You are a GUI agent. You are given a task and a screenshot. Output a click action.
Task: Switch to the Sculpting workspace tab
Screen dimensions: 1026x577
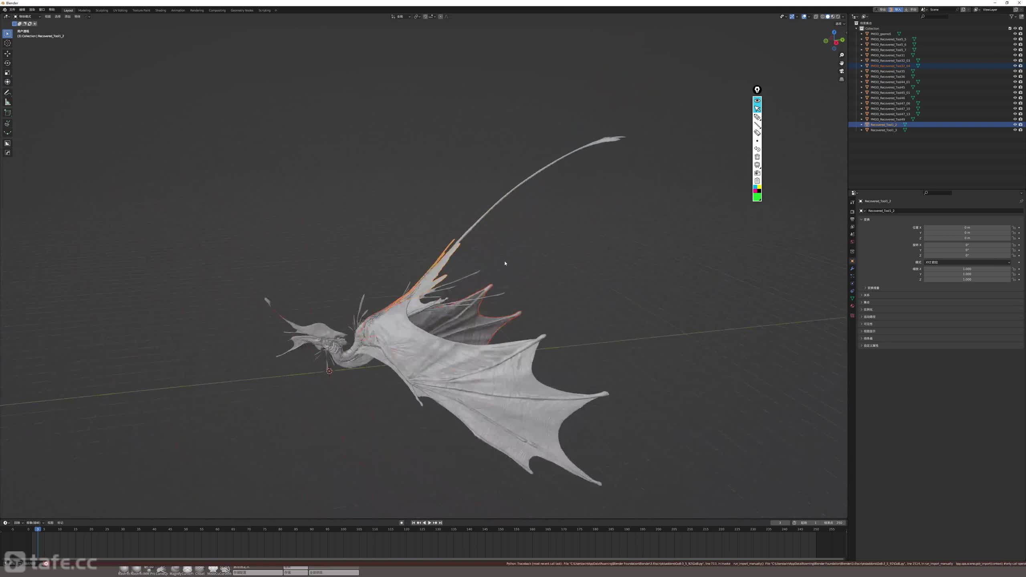pyautogui.click(x=101, y=10)
